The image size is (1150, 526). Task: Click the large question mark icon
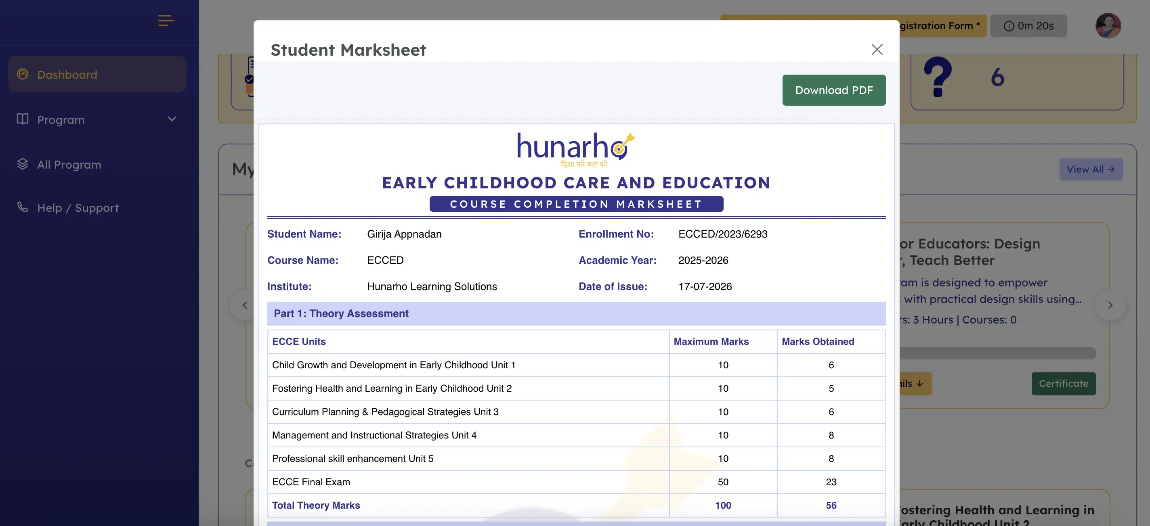click(938, 77)
